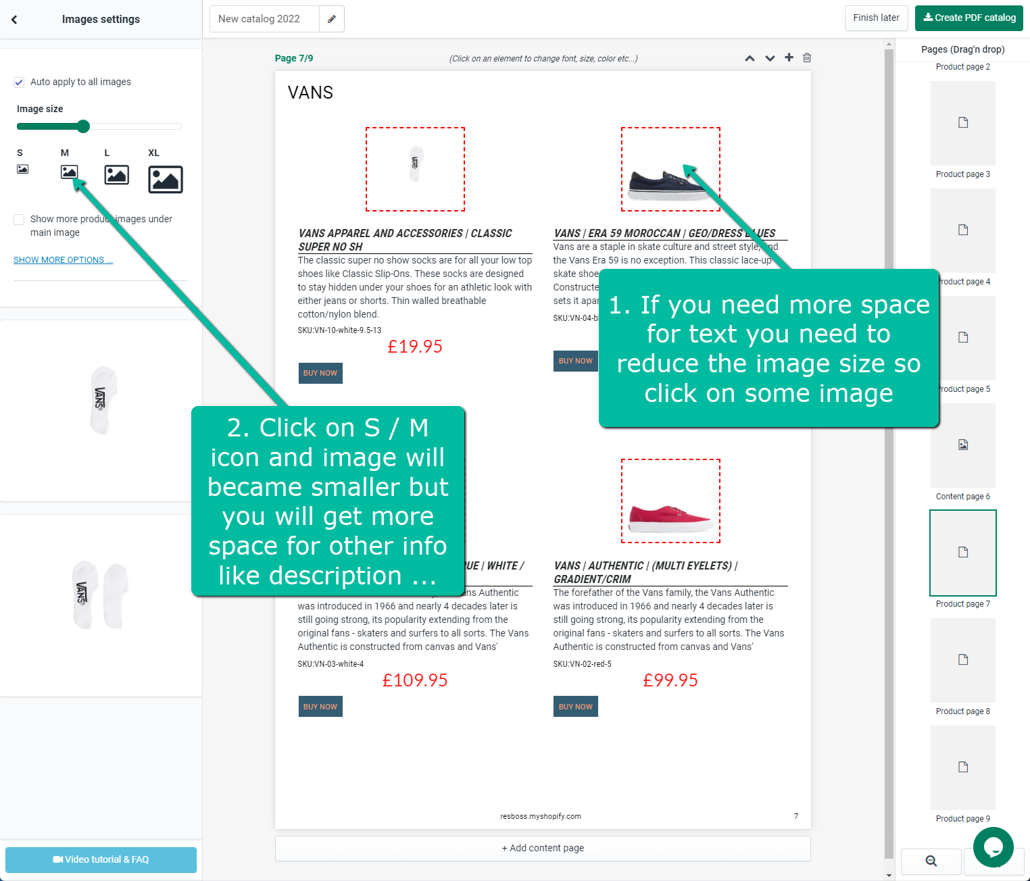Click scrollbar down arrow at bottom
This screenshot has width=1030, height=881.
pos(889,875)
